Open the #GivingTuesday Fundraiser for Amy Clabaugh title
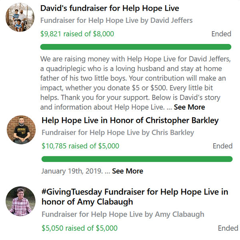The width and height of the screenshot is (240, 240). [135, 197]
